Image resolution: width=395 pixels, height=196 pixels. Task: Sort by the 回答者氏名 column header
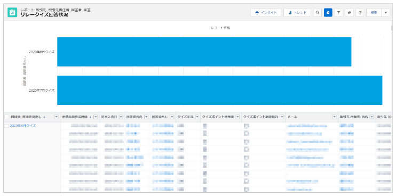click(135, 117)
